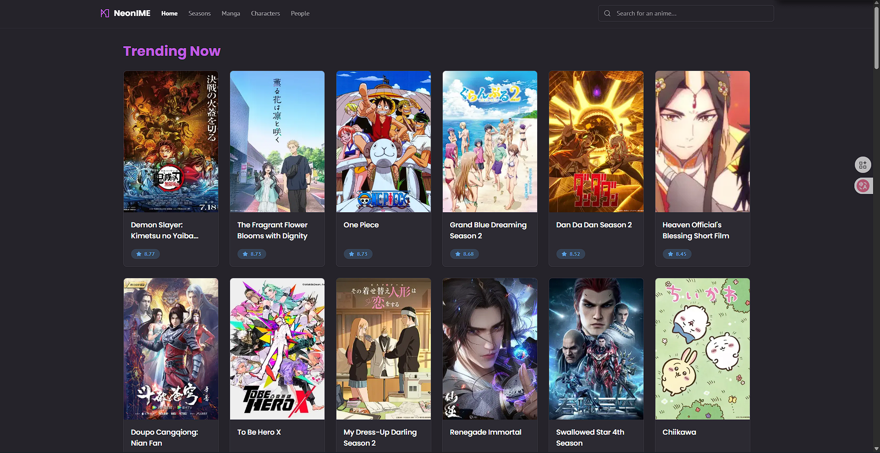This screenshot has height=453, width=880.
Task: Click the Trending Now heading
Action: [172, 51]
